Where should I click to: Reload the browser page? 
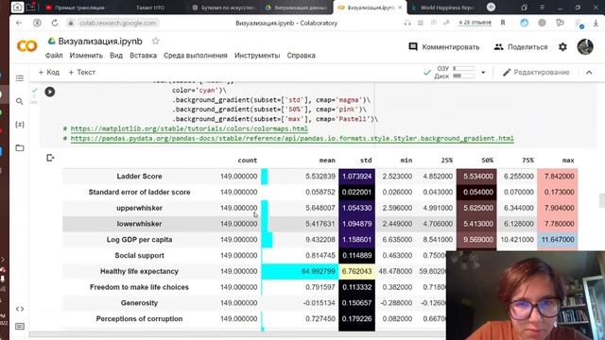coord(55,23)
